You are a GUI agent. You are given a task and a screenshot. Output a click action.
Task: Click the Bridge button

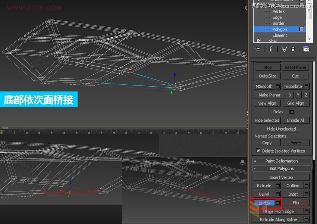(x=264, y=203)
